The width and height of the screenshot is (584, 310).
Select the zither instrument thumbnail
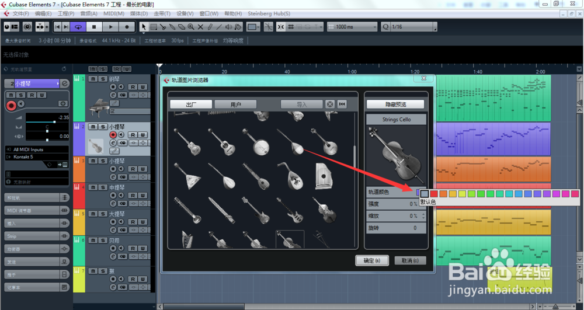324,176
